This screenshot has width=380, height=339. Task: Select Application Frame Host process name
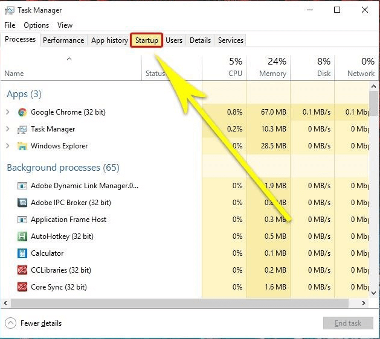69,220
